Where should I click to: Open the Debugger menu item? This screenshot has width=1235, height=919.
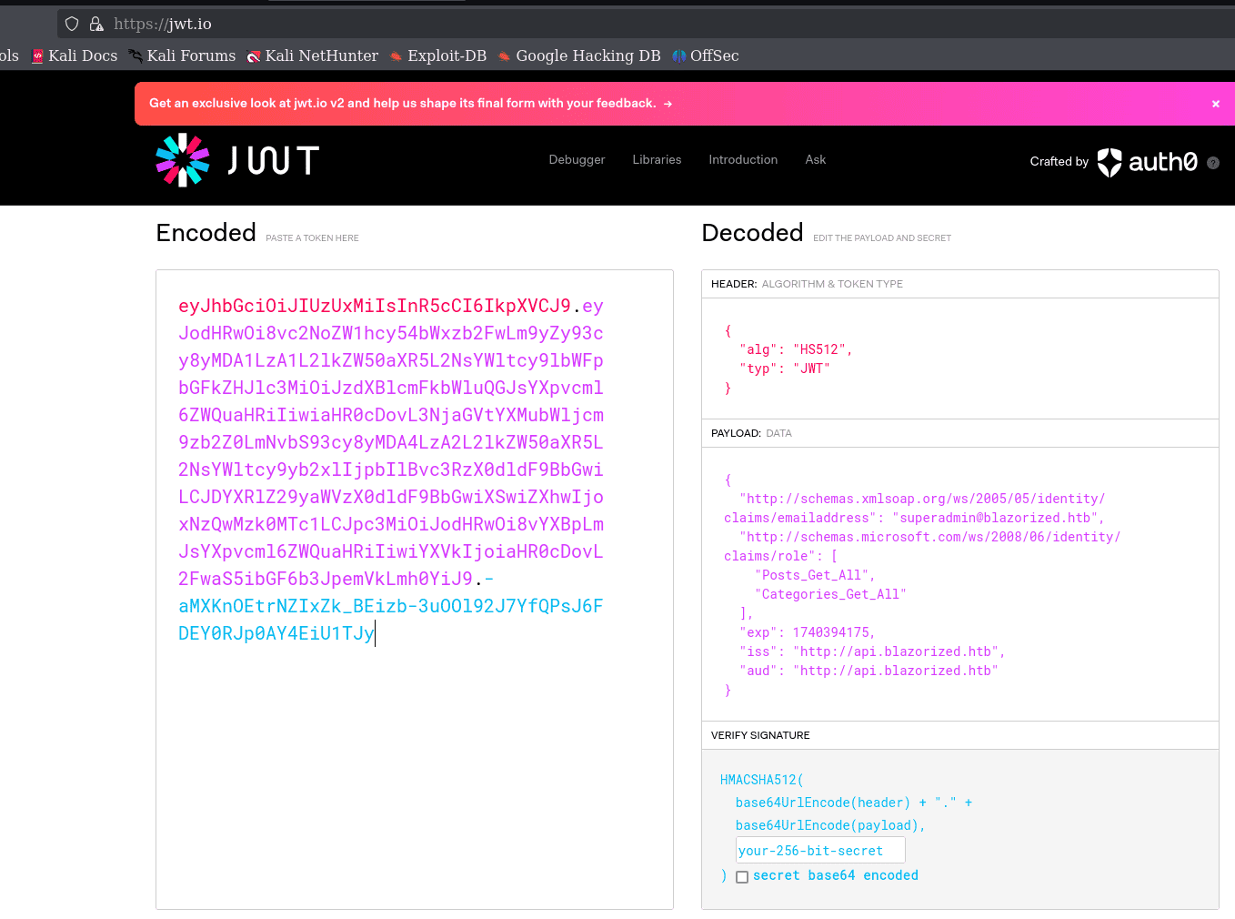pos(577,159)
